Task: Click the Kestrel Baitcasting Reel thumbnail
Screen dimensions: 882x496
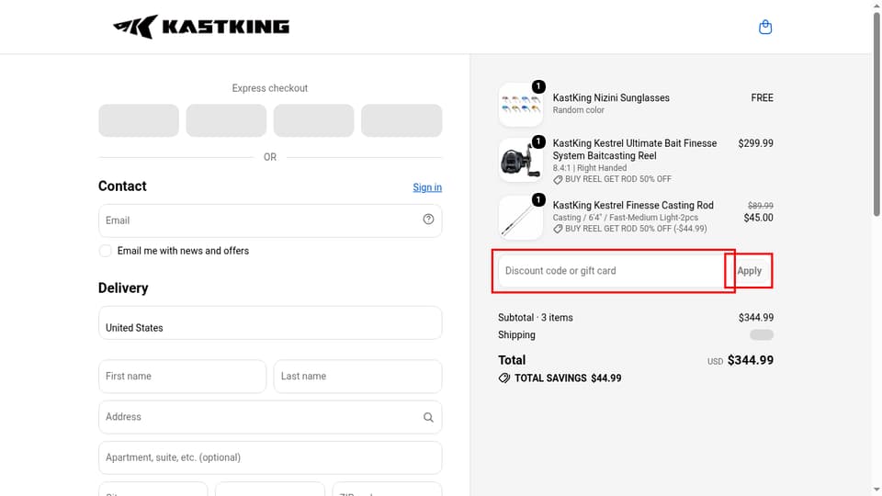Action: [x=520, y=160]
